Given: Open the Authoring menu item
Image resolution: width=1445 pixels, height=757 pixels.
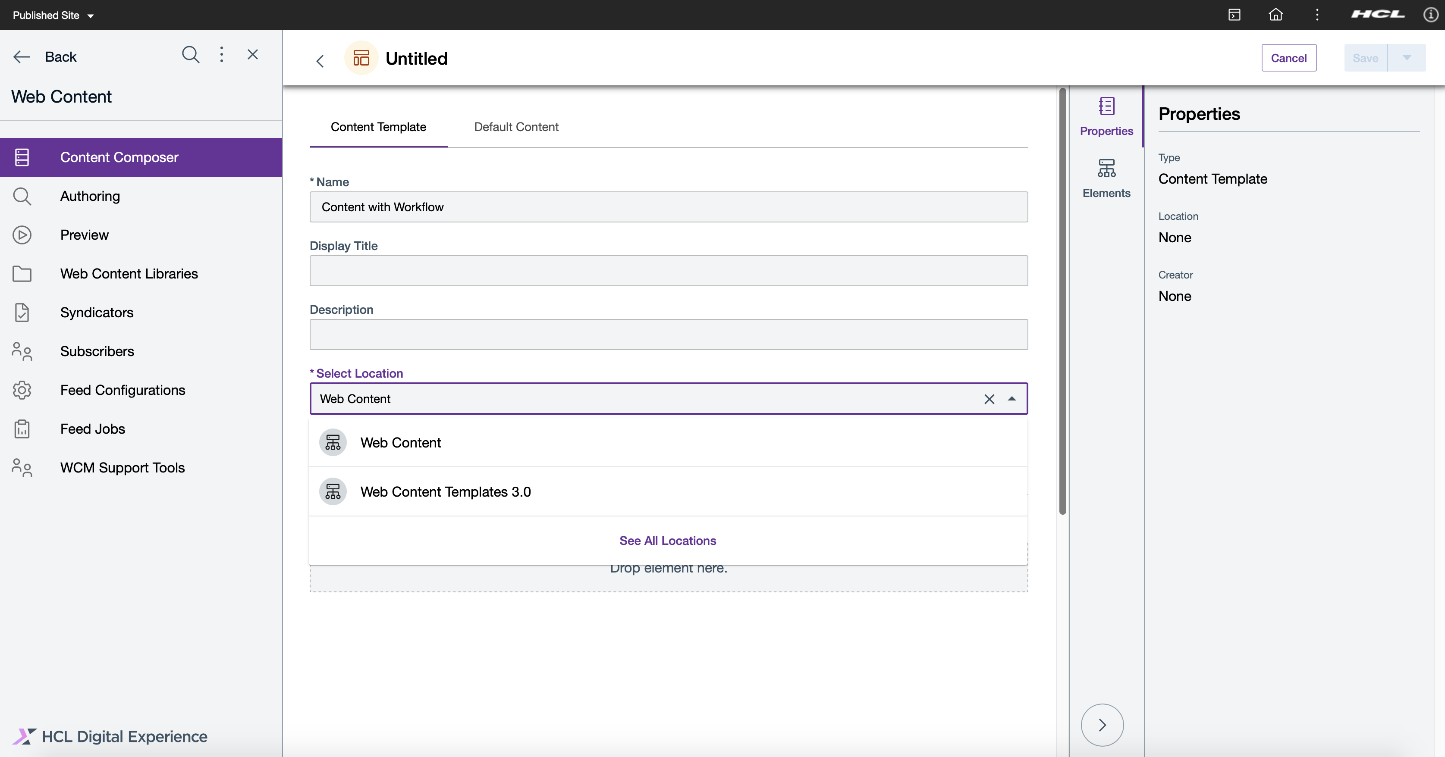Looking at the screenshot, I should coord(141,196).
